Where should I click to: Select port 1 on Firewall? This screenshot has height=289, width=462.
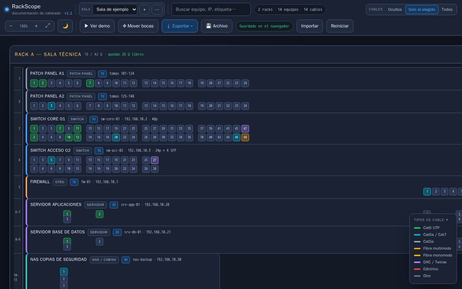pyautogui.click(x=427, y=191)
